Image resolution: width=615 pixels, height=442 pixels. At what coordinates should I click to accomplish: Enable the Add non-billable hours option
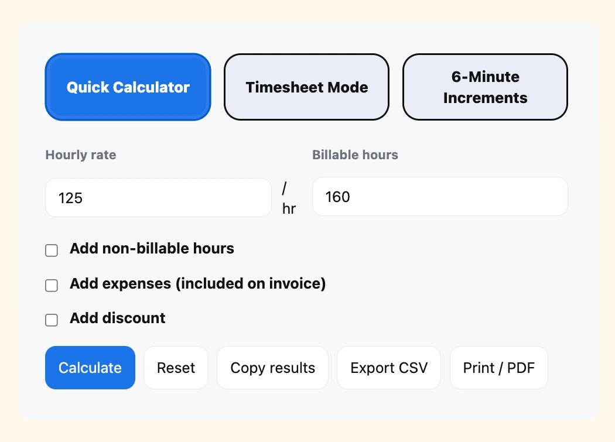(52, 250)
